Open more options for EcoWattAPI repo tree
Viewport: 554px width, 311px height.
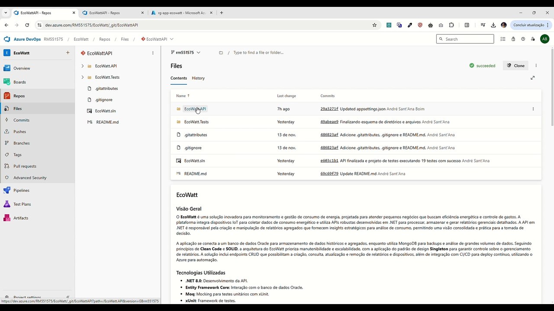pos(153,53)
